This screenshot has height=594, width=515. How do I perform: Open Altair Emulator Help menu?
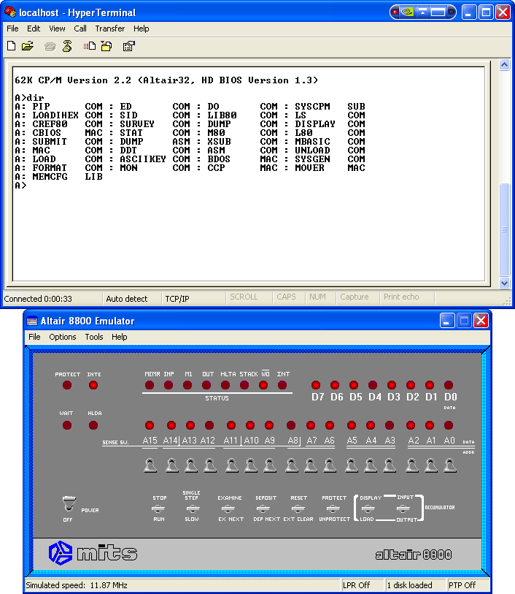pyautogui.click(x=119, y=337)
